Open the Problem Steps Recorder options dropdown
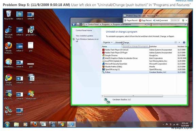The width and height of the screenshot is (196, 131). 186,20
